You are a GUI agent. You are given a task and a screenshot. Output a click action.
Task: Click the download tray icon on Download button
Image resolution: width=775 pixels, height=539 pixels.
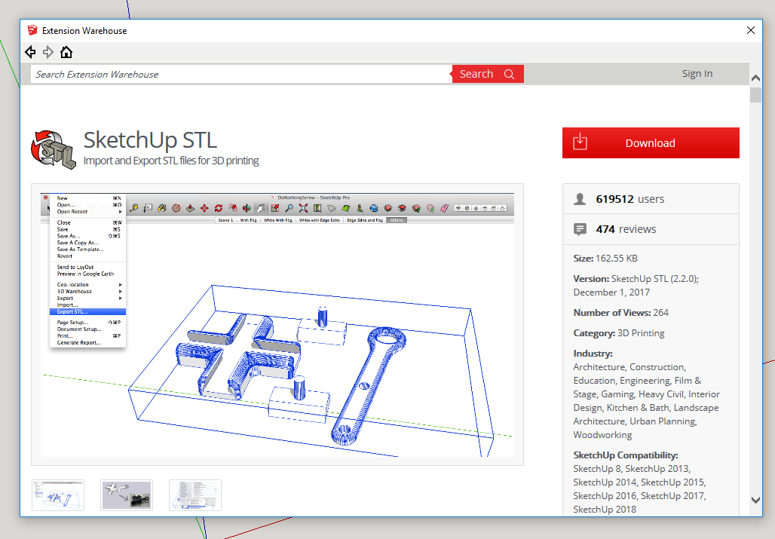(x=580, y=142)
